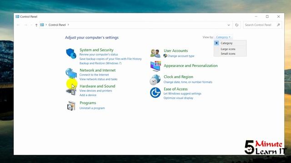
Task: Open the Network and Internet globe icon
Action: tap(71, 73)
